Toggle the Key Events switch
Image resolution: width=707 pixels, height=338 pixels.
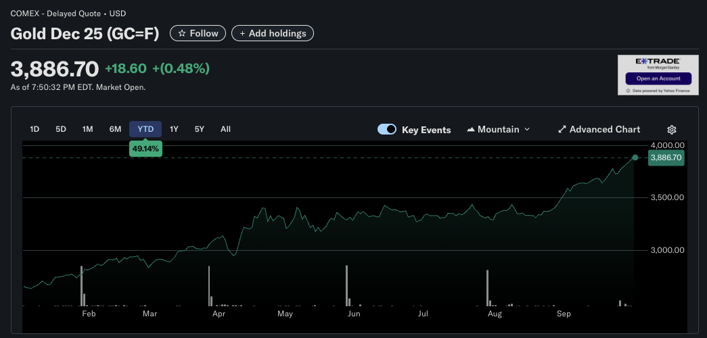click(x=387, y=130)
